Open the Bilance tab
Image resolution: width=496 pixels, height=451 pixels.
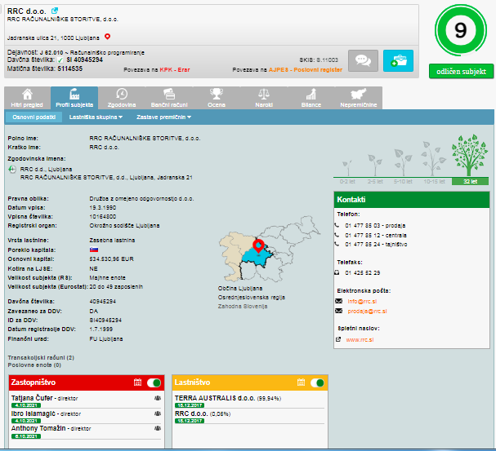(x=311, y=98)
